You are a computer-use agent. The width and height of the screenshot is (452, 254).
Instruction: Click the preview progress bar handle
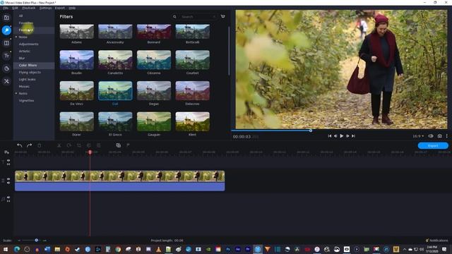(311, 131)
